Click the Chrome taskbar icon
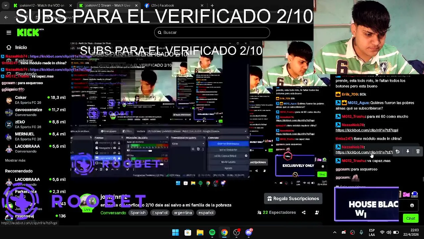Image resolution: width=424 pixels, height=239 pixels. pos(225,233)
